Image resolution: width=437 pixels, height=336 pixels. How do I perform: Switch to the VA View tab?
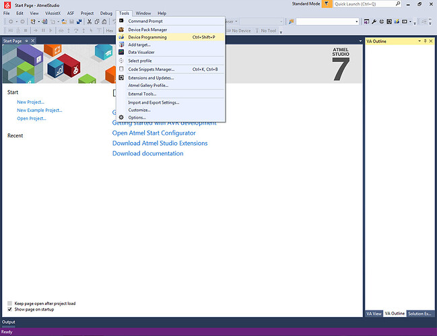pyautogui.click(x=374, y=313)
